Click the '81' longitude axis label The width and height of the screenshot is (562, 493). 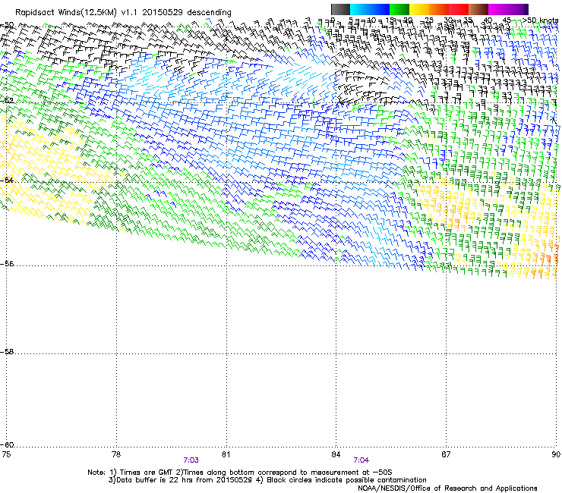(226, 454)
